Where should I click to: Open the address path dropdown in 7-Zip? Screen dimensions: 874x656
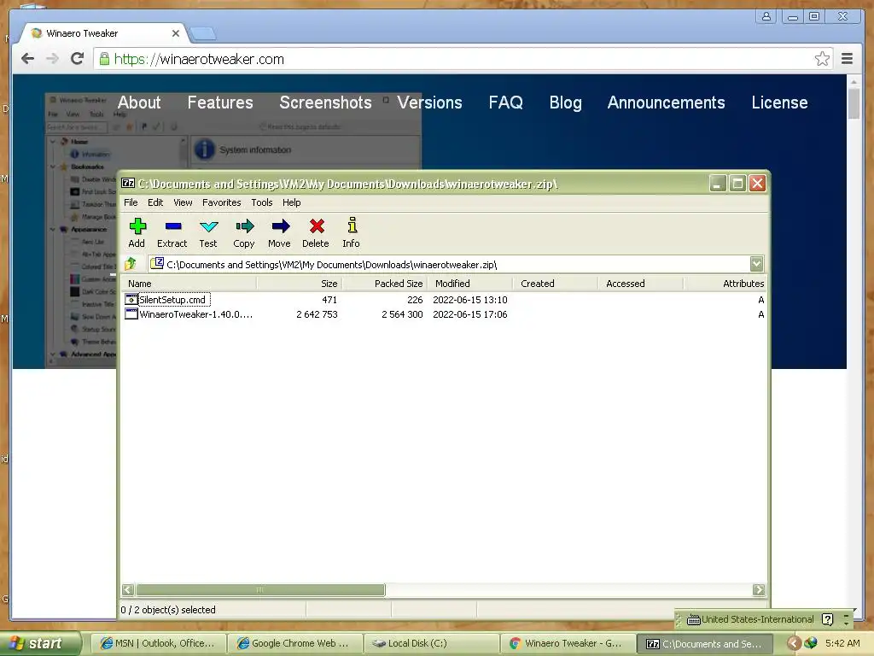tap(756, 264)
